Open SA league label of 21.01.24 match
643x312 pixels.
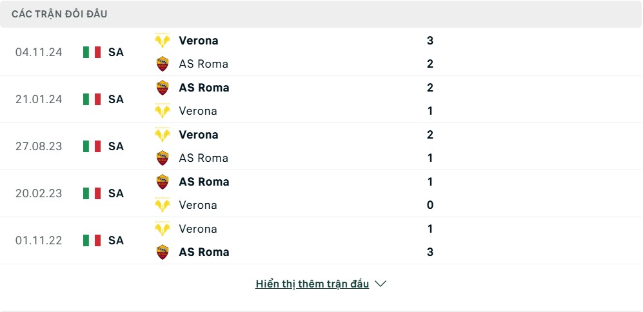116,99
